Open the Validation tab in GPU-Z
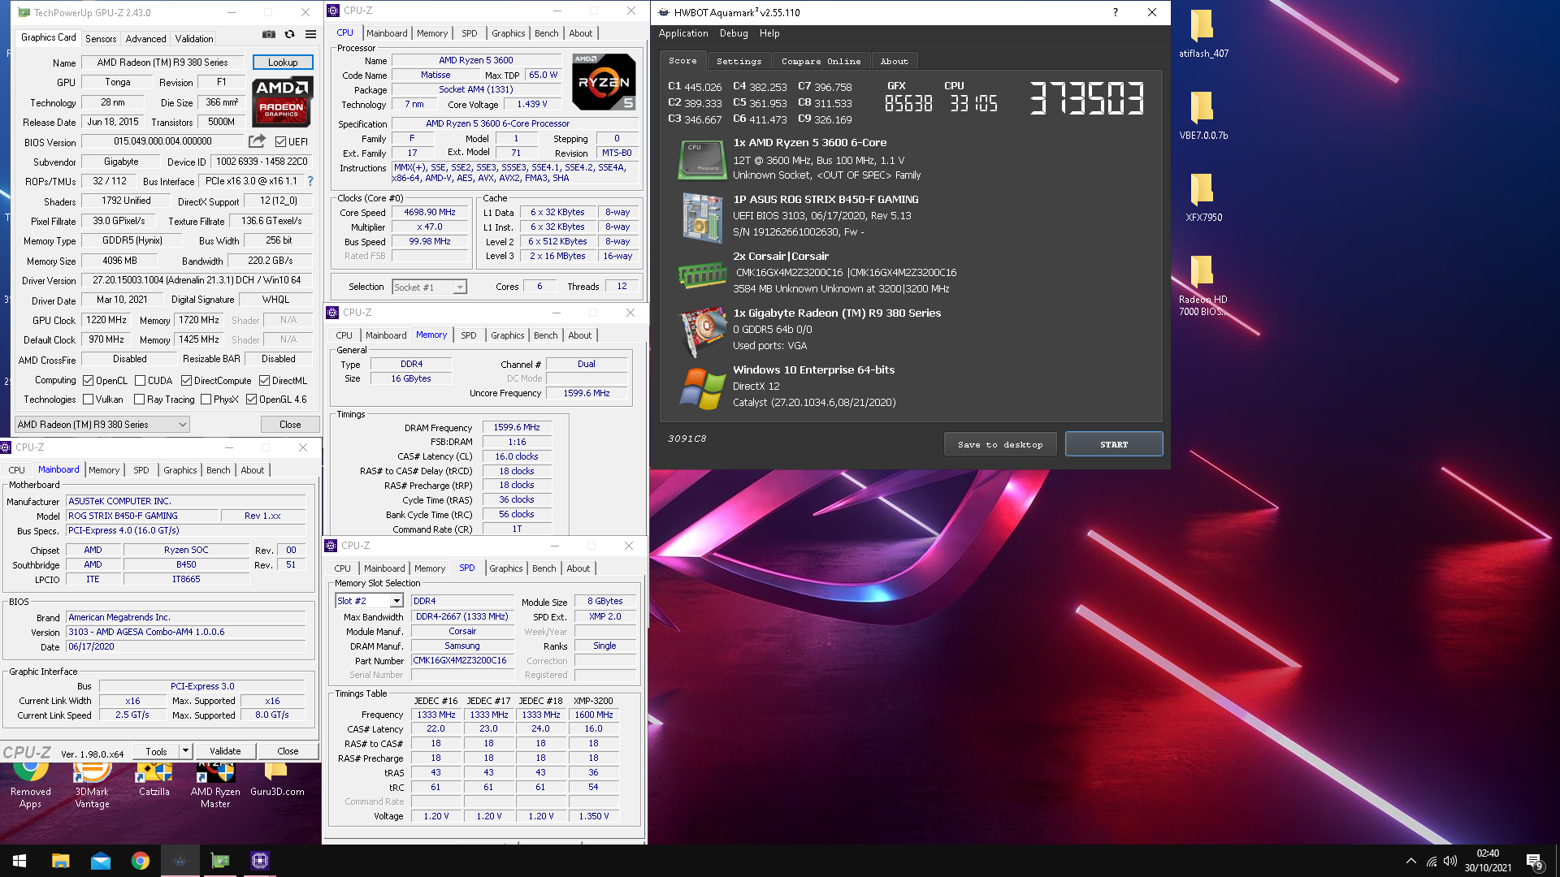Image resolution: width=1560 pixels, height=877 pixels. pos(194,38)
